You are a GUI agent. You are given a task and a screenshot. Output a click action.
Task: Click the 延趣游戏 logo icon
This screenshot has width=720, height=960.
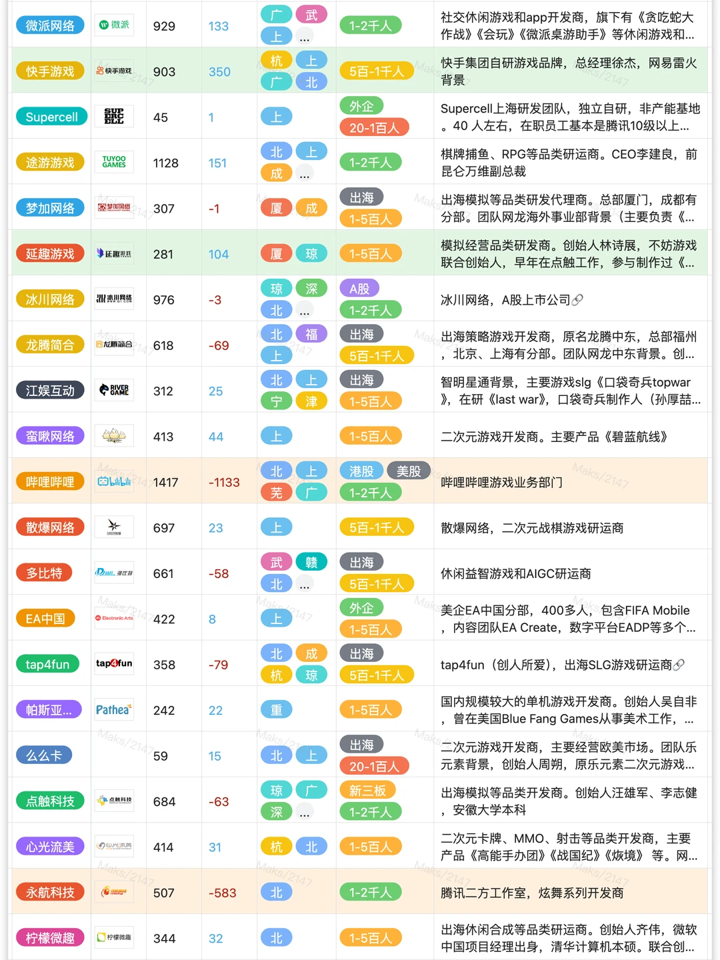point(114,253)
